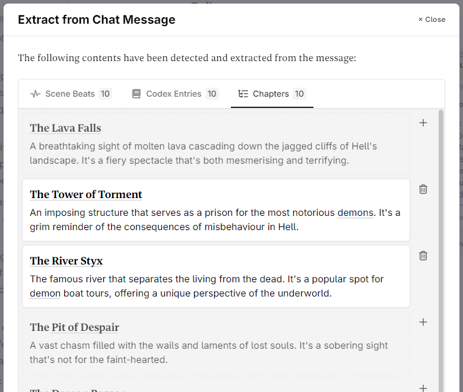Select the Chapters tab

coord(271,94)
